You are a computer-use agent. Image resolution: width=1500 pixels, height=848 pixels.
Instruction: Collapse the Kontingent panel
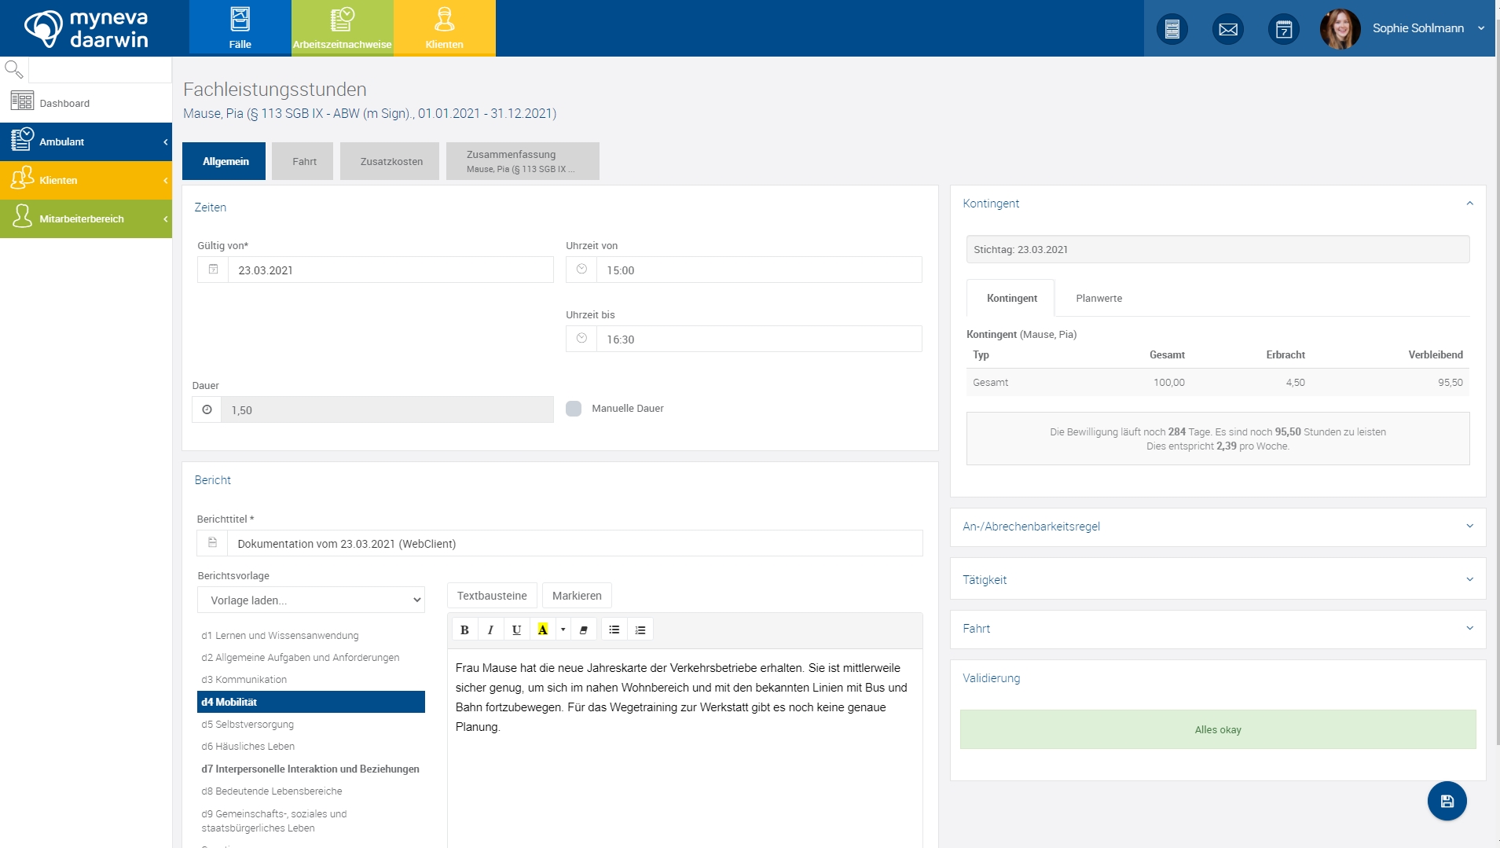[1469, 204]
